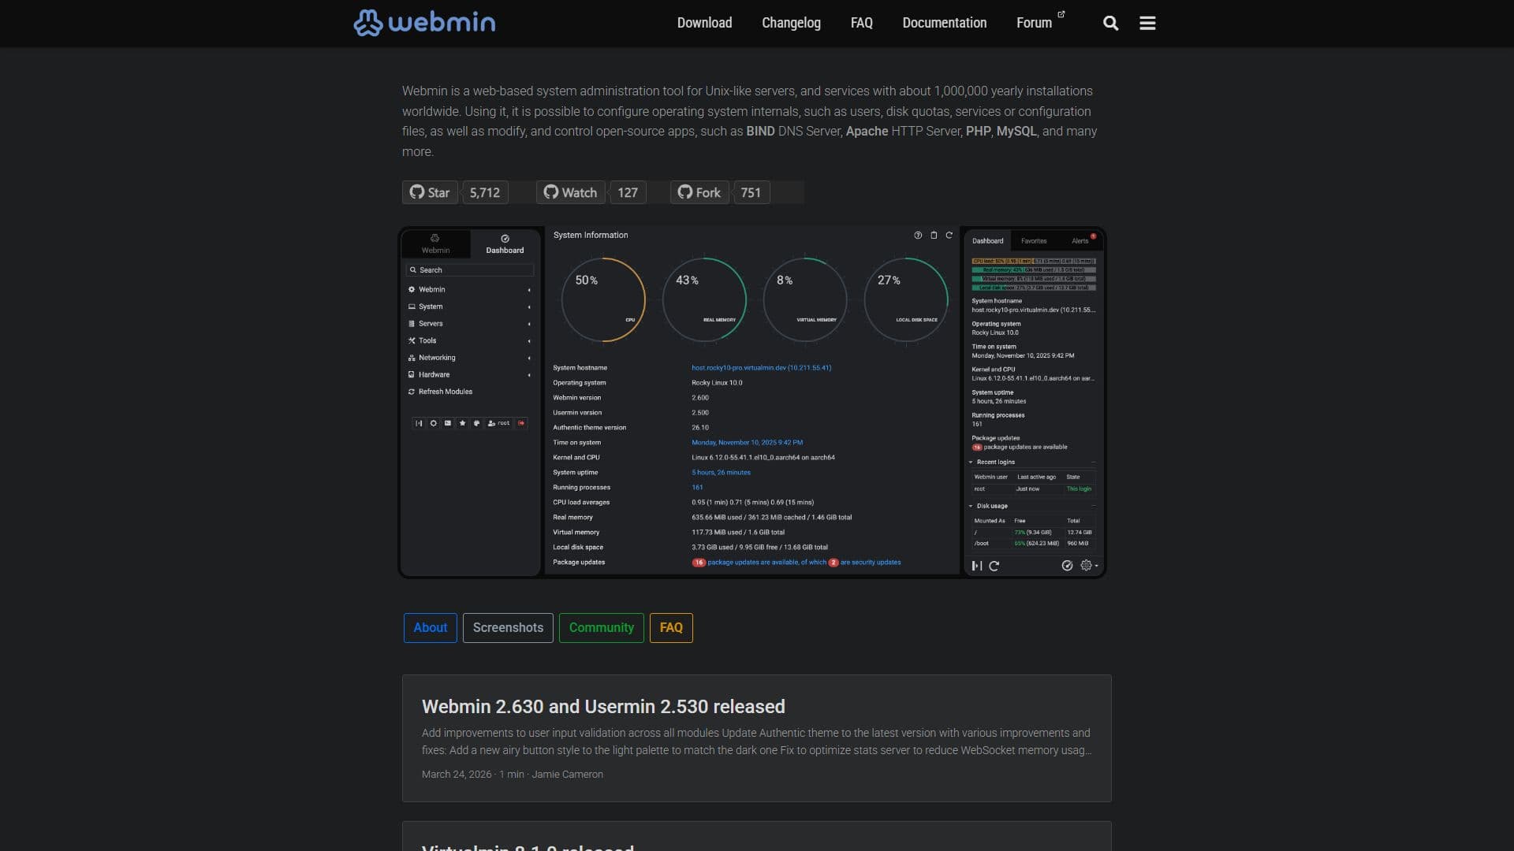This screenshot has height=851, width=1514.
Task: Click the gear settings dropdown in right panel
Action: (1089, 566)
